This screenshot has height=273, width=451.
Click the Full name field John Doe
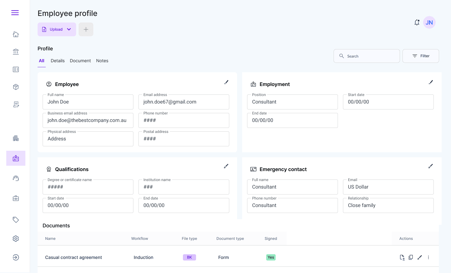click(x=88, y=102)
